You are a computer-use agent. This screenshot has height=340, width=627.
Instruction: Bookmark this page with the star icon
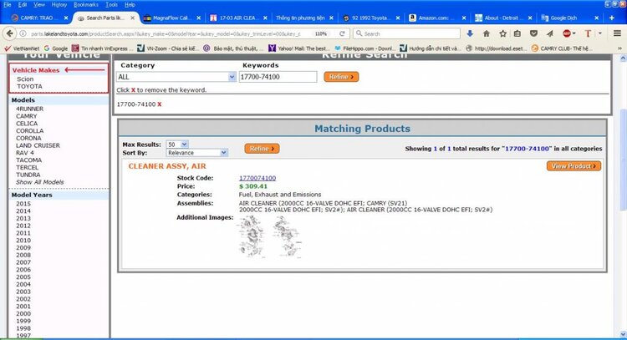tap(502, 34)
